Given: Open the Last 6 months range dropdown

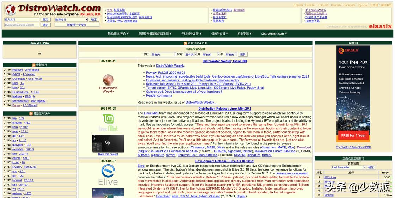Looking at the screenshot, I should [x=348, y=167].
